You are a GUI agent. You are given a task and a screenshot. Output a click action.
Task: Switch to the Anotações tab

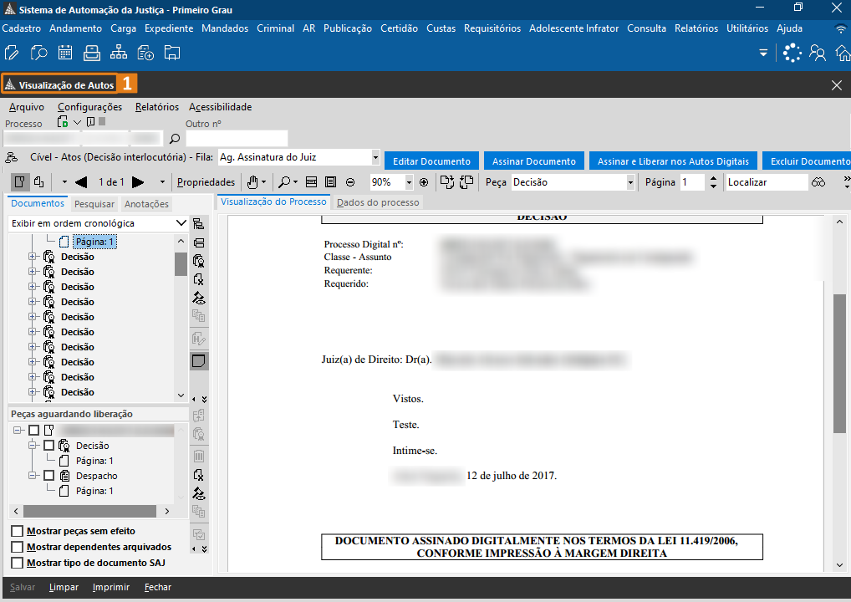tap(146, 204)
